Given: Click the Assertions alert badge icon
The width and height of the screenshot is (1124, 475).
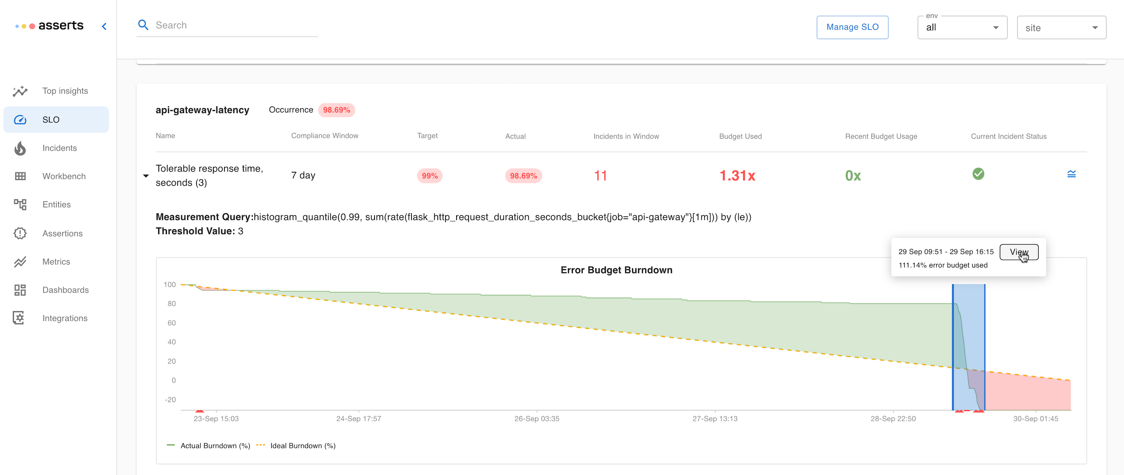Looking at the screenshot, I should pyautogui.click(x=20, y=233).
